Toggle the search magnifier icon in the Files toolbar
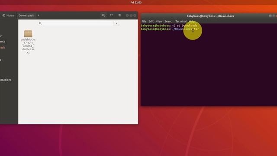 [x=103, y=16]
